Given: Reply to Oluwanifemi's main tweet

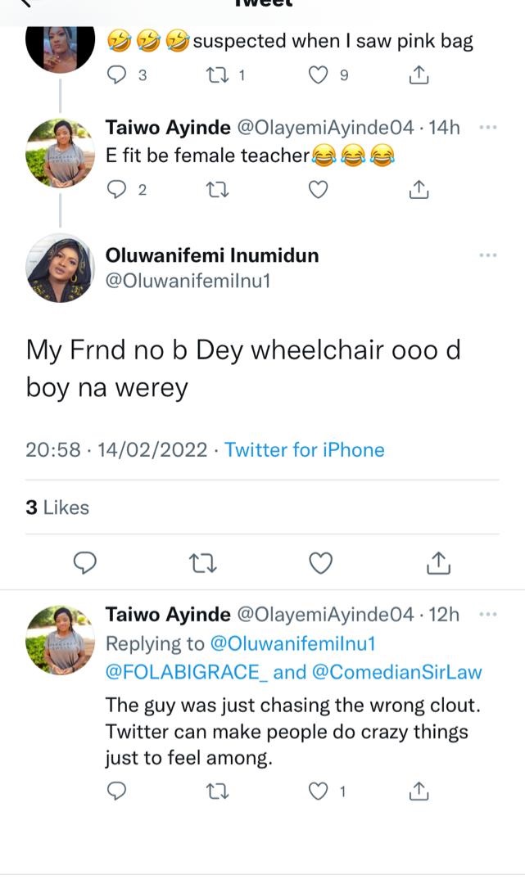Looking at the screenshot, I should tap(86, 563).
